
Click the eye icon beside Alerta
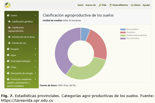tap(132, 5)
